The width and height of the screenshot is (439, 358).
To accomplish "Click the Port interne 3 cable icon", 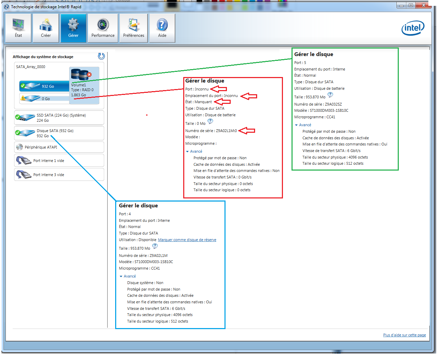I will (x=24, y=175).
